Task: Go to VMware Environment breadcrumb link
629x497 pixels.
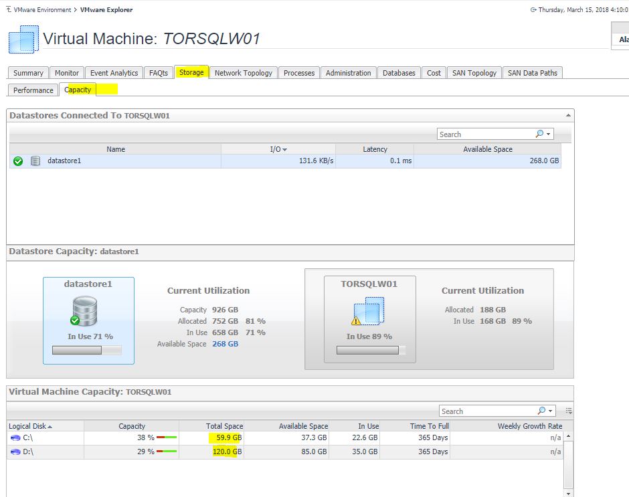Action: point(43,9)
